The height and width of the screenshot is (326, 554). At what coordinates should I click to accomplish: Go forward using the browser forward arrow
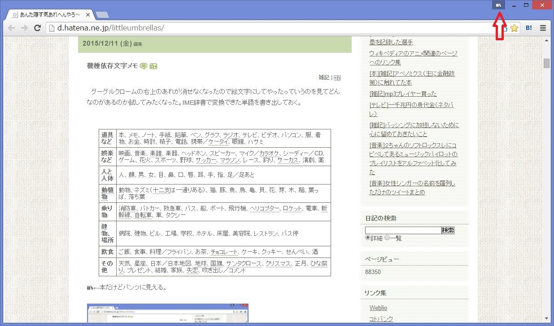[25, 28]
